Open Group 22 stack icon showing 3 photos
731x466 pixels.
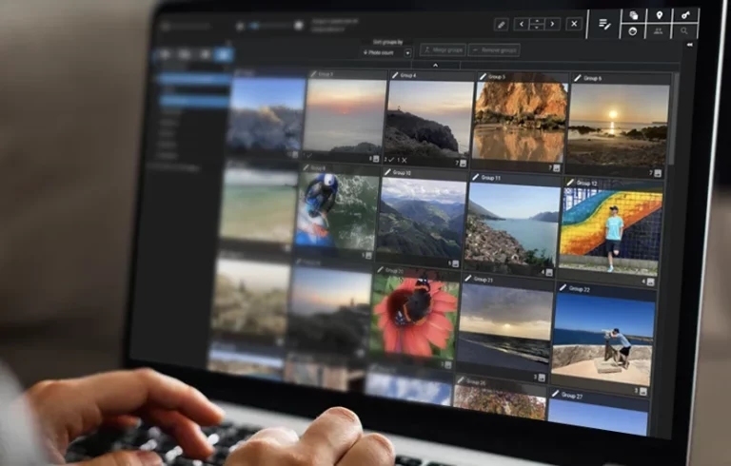[x=642, y=392]
